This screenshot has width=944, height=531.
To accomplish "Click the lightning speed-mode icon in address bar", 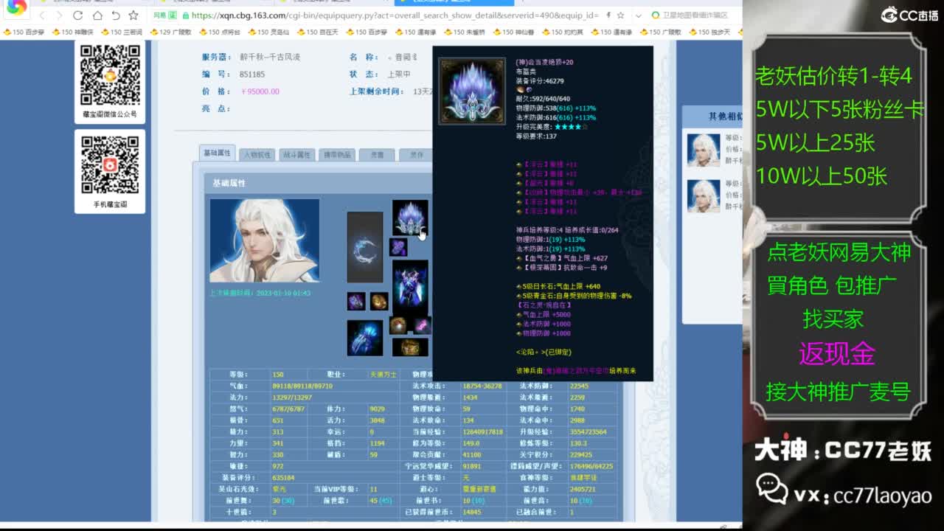I will (x=608, y=15).
